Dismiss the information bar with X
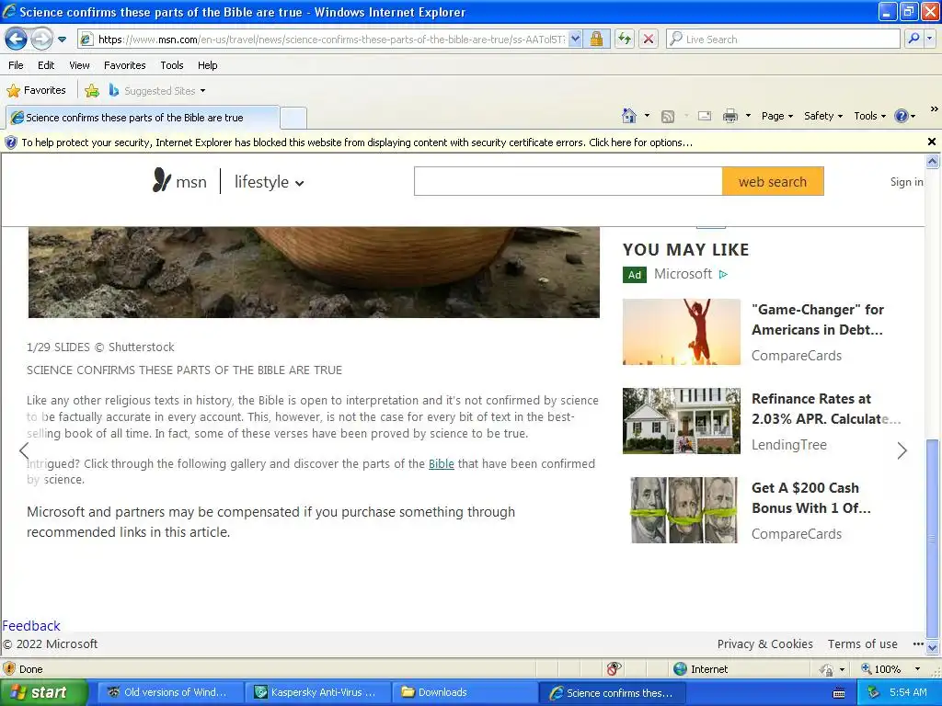 (x=932, y=142)
